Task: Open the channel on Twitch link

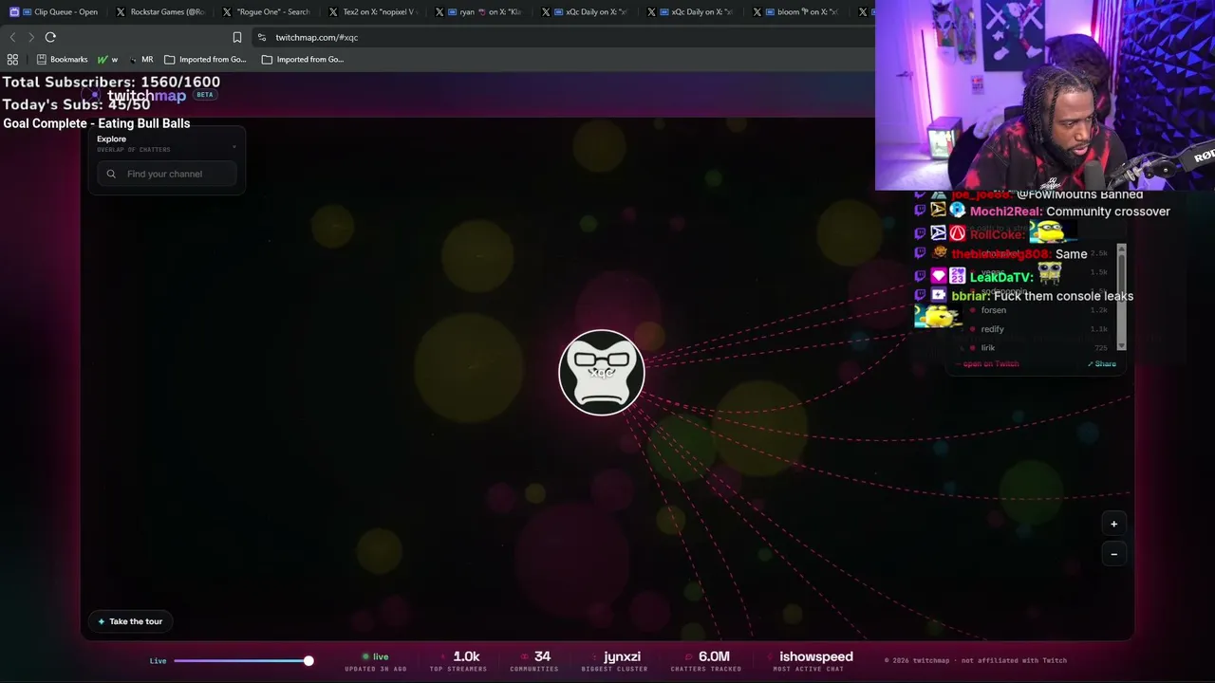Action: coord(987,364)
